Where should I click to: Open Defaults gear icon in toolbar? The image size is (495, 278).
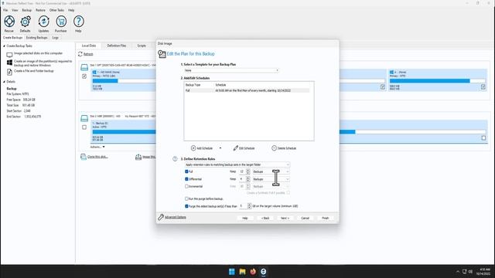(x=26, y=22)
